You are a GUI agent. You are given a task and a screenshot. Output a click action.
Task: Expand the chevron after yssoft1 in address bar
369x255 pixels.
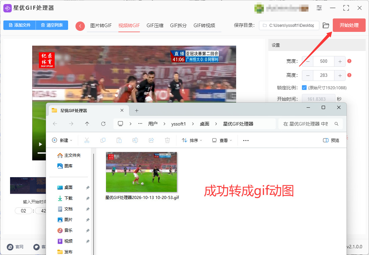click(193, 124)
